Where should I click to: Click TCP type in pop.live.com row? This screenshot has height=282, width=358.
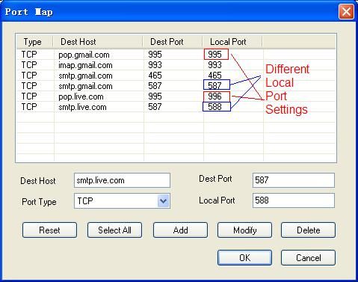point(29,96)
